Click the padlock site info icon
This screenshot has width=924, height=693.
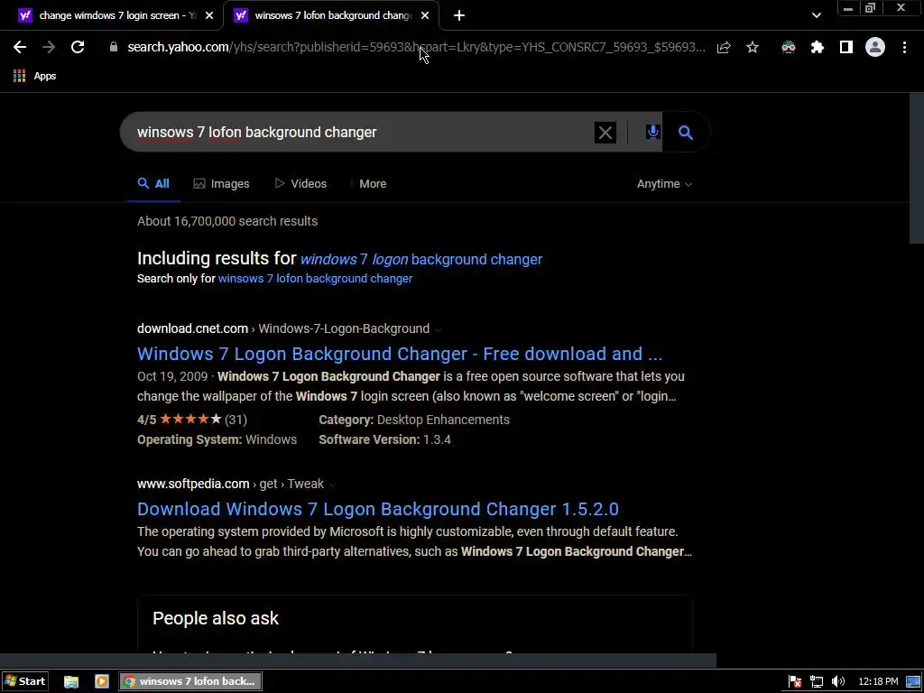tap(113, 47)
